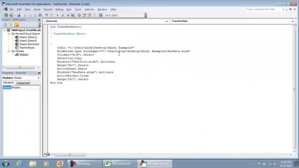The width and height of the screenshot is (299, 168).
Task: Click the View Code icon in Project panel
Action: [5, 25]
